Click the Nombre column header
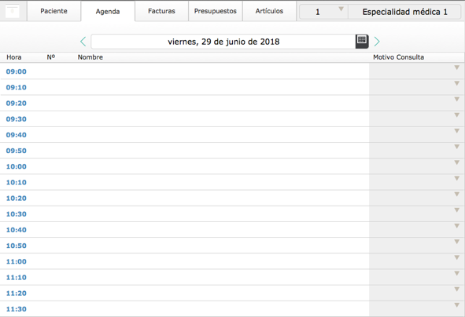This screenshot has height=317, width=465. 90,57
